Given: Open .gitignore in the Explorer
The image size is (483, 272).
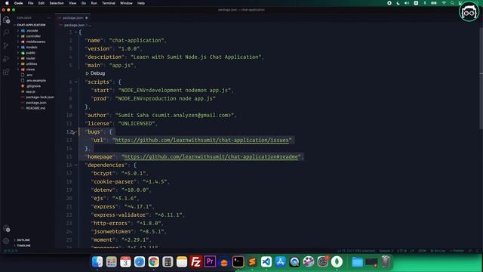Looking at the screenshot, I should click(x=33, y=86).
